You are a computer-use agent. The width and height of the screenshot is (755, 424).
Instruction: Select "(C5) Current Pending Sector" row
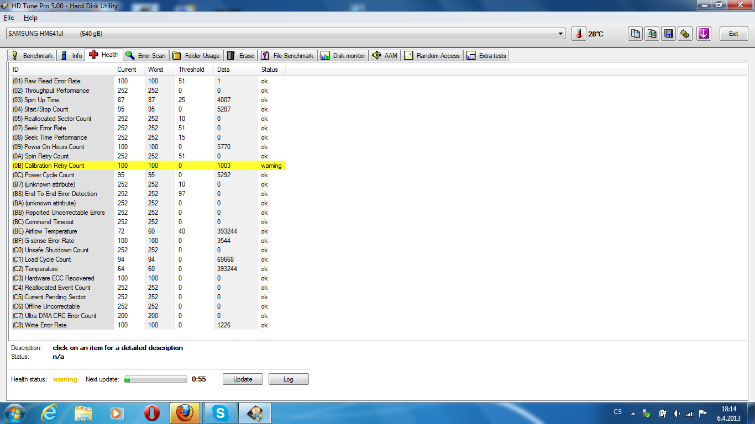pyautogui.click(x=148, y=297)
